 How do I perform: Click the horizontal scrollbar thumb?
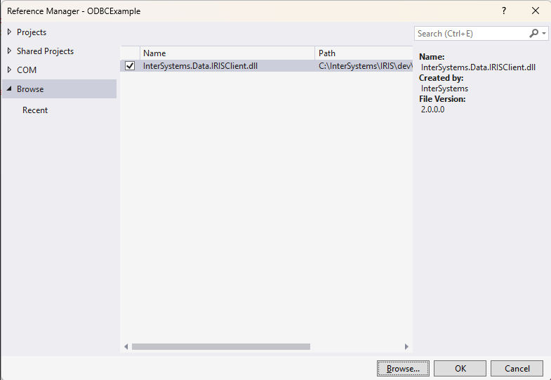coord(221,346)
